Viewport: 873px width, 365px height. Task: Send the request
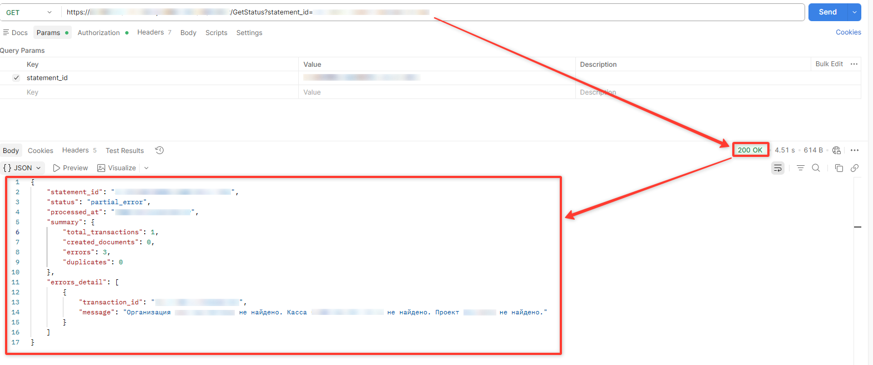tap(827, 12)
